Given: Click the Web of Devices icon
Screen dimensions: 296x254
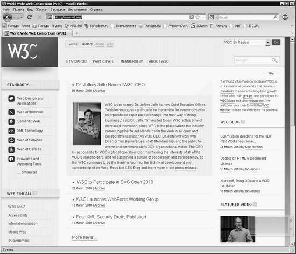Looking at the screenshot, I should pos(11,149).
